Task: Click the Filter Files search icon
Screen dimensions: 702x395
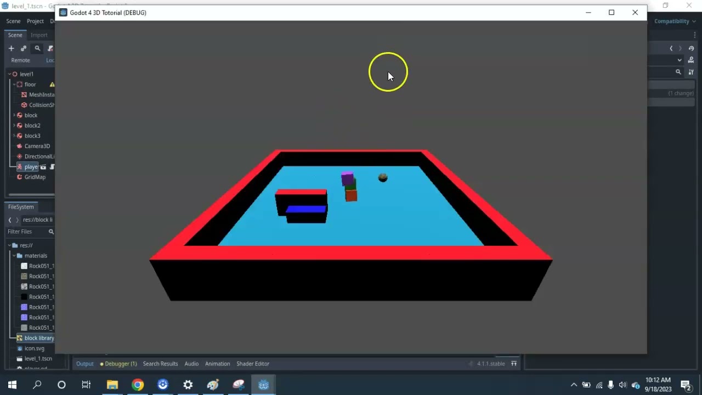Action: coord(51,232)
